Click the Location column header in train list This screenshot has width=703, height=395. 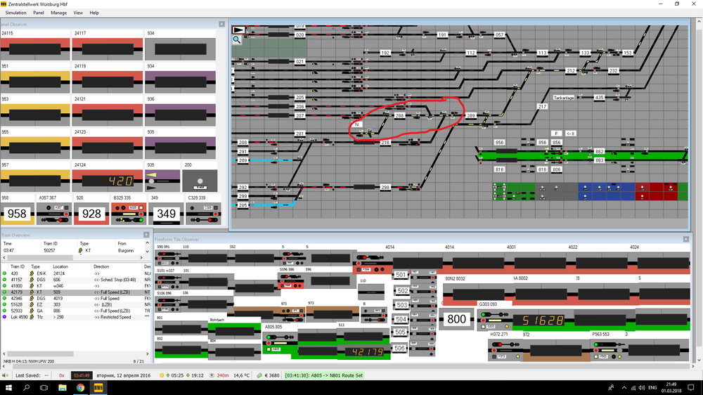pyautogui.click(x=60, y=266)
